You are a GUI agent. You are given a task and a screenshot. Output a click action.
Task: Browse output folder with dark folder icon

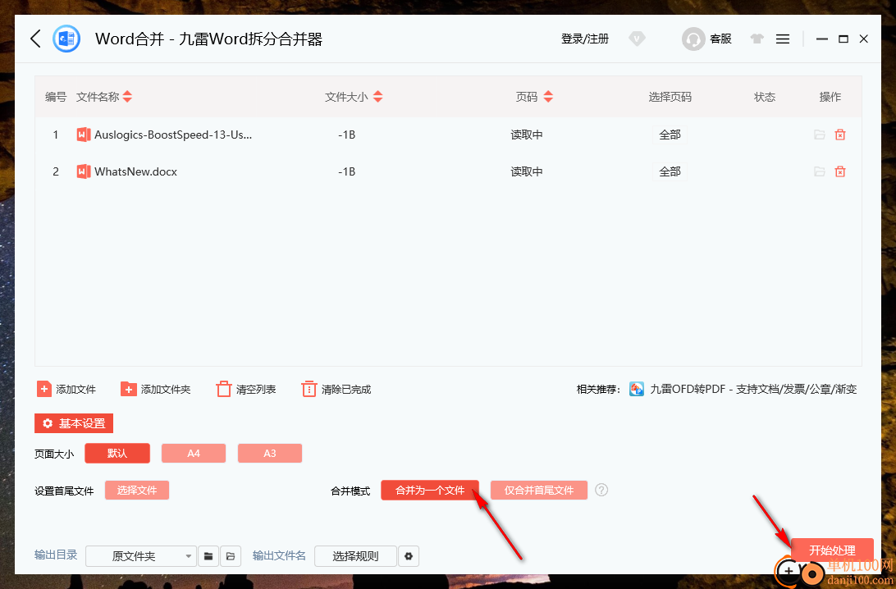(x=208, y=556)
